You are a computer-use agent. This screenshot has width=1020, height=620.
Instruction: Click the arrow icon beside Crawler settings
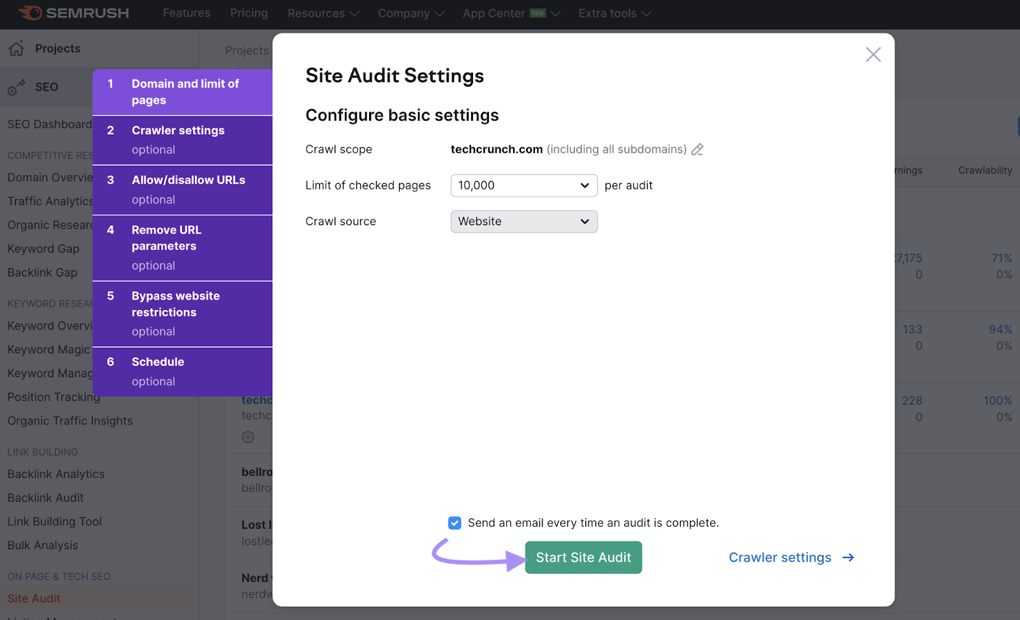coord(848,557)
